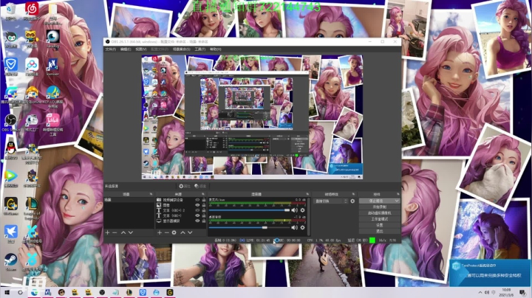Open the NetEase Cloud Music desktop icon
532x298 pixels.
[32, 11]
